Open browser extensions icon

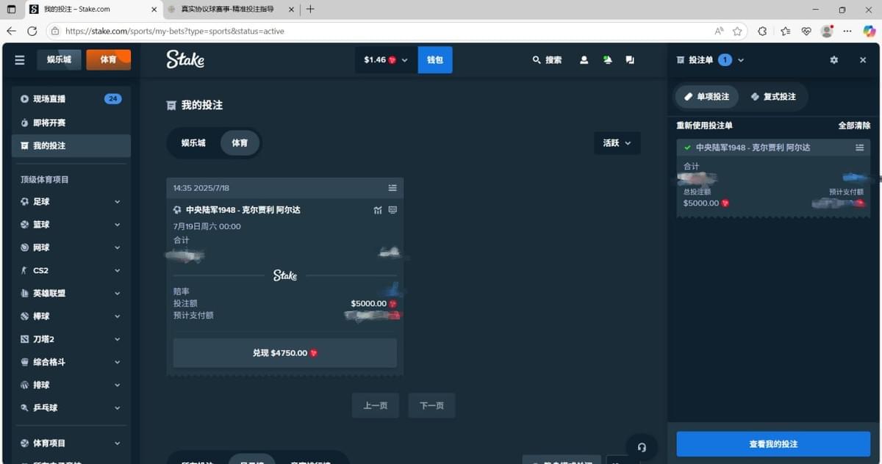pyautogui.click(x=762, y=31)
